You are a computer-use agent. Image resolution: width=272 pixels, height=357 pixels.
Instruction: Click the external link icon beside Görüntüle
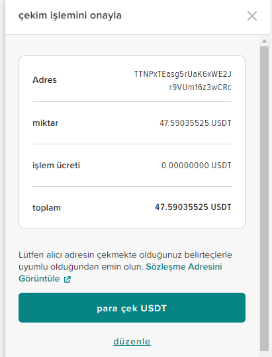(x=68, y=279)
